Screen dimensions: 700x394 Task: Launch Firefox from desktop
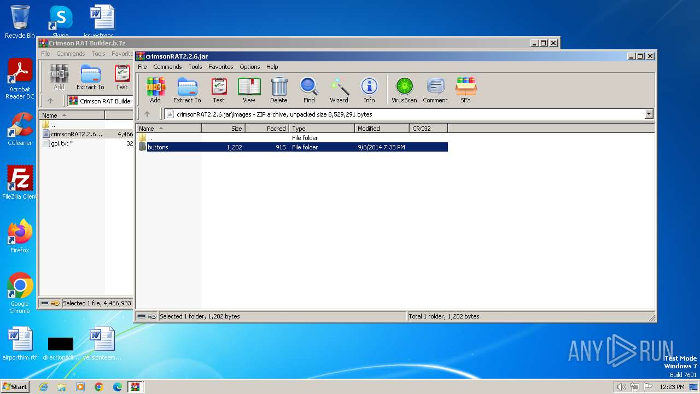click(x=20, y=236)
